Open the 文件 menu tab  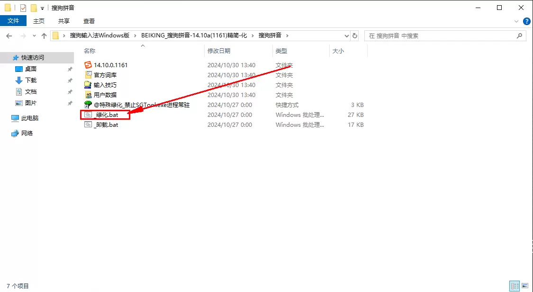pyautogui.click(x=13, y=21)
